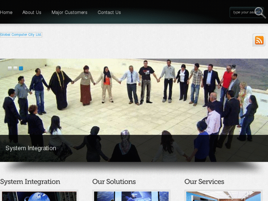Image resolution: width=268 pixels, height=201 pixels.
Task: Open the System Integration section heading
Action: click(30, 182)
